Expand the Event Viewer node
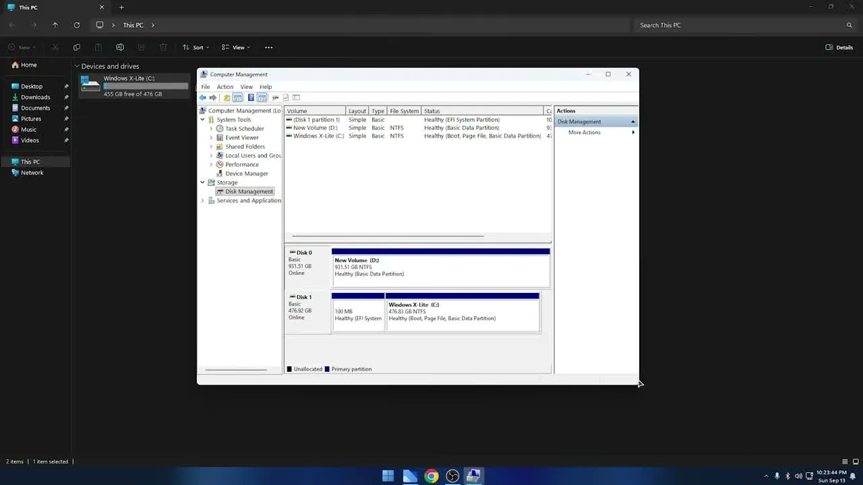Screen dimensions: 863x485 [211, 137]
